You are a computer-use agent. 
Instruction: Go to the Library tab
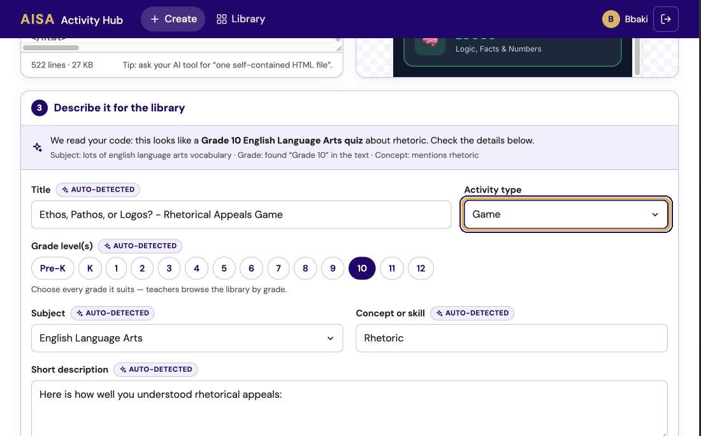pos(240,19)
